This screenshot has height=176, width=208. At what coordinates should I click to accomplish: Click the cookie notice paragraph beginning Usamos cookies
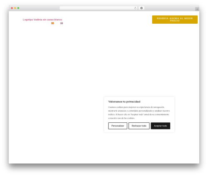click(x=139, y=113)
